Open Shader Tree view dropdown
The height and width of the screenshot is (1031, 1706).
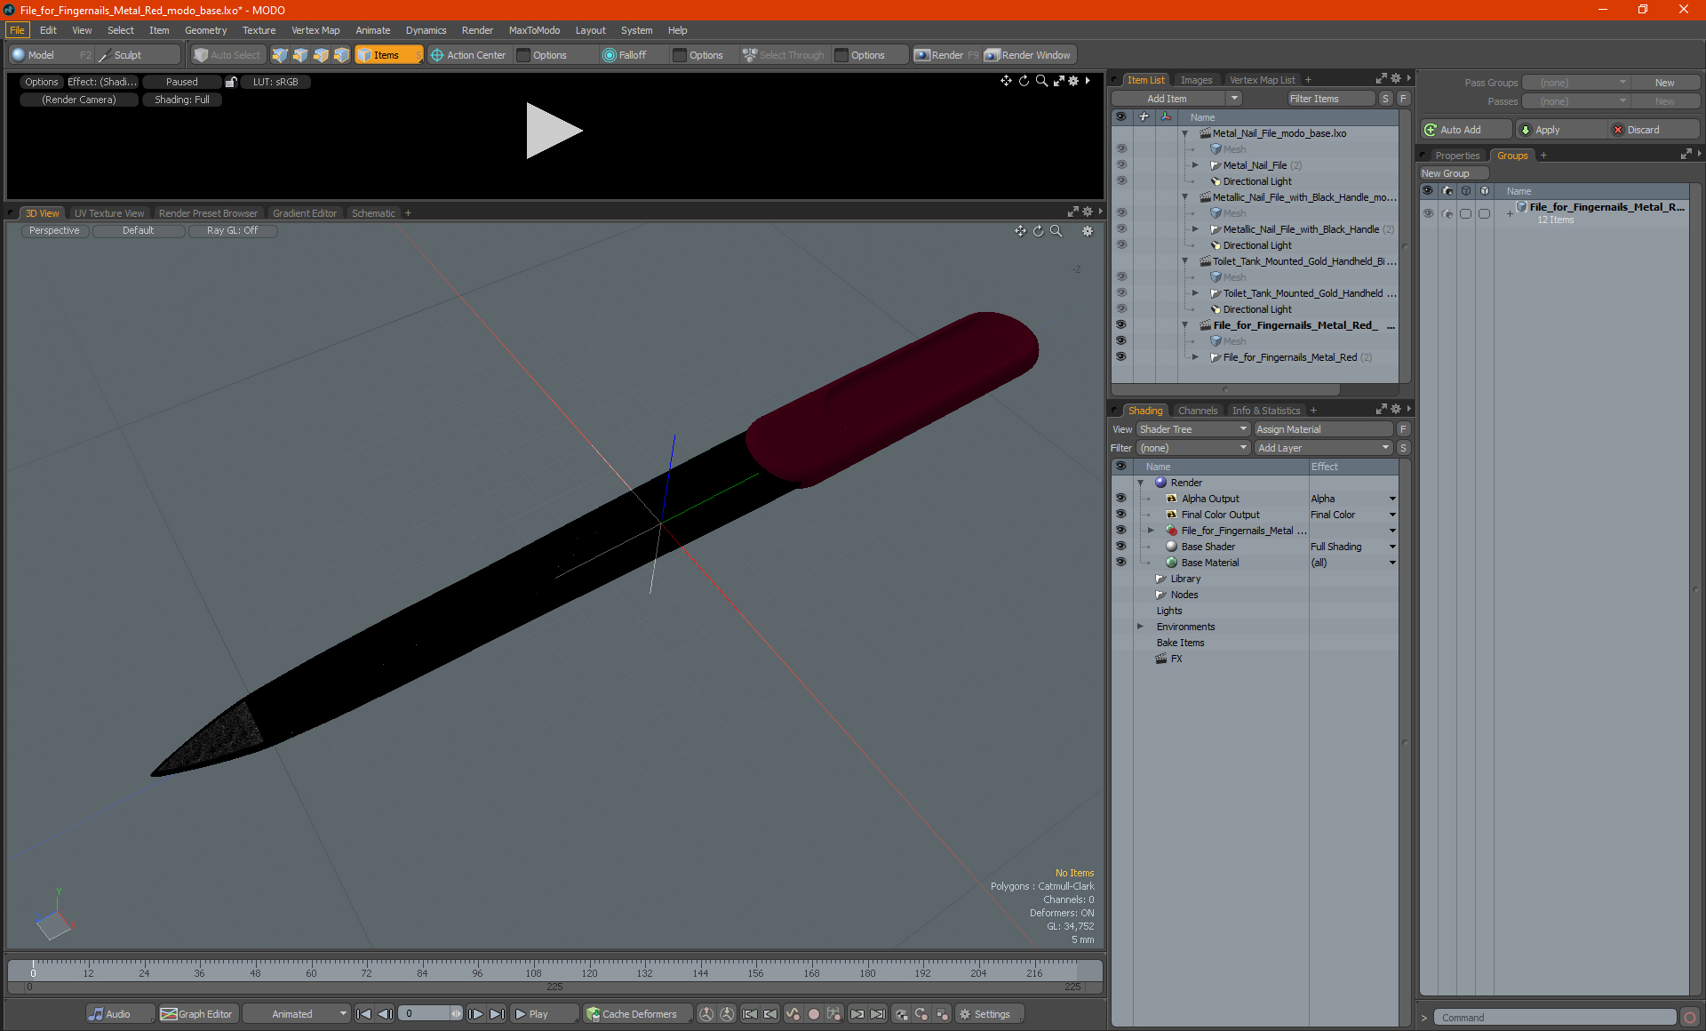coord(1193,429)
